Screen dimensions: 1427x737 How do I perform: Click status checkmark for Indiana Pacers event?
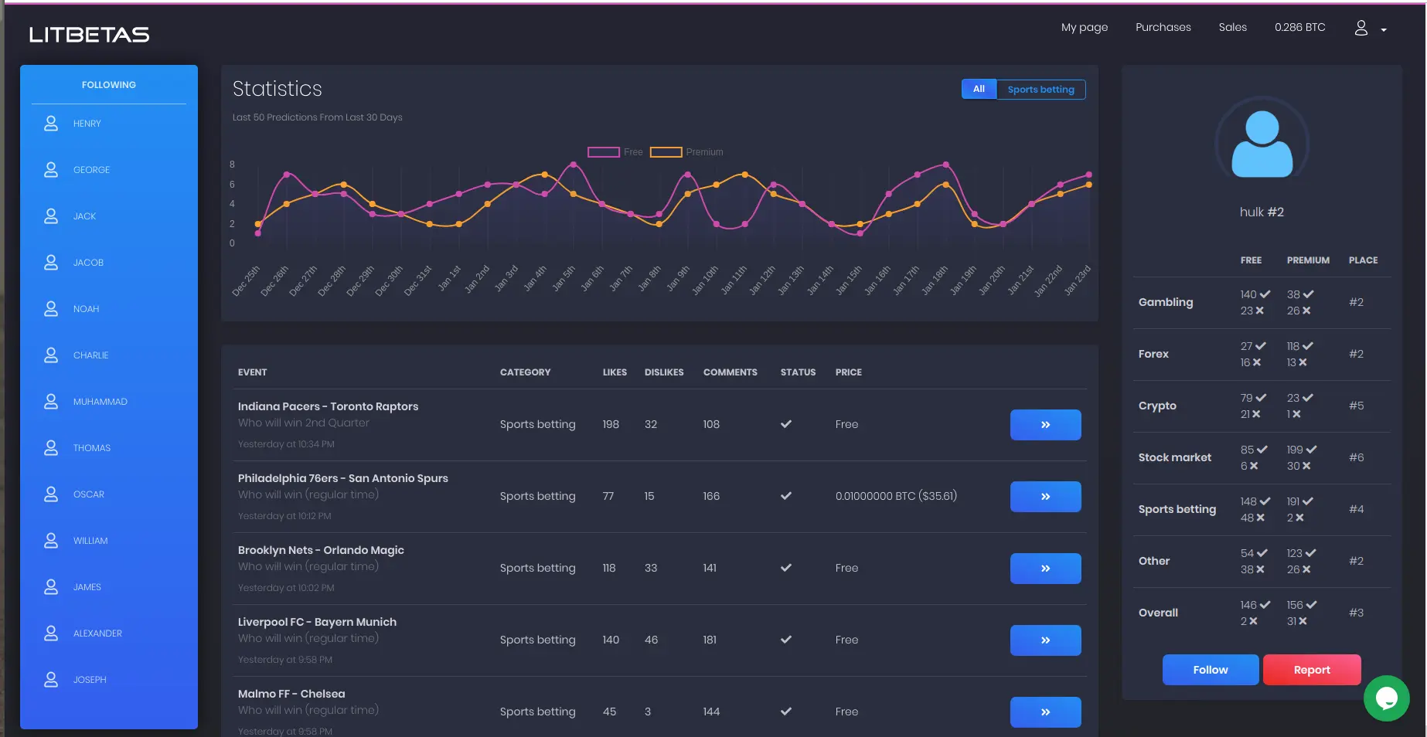click(x=785, y=424)
